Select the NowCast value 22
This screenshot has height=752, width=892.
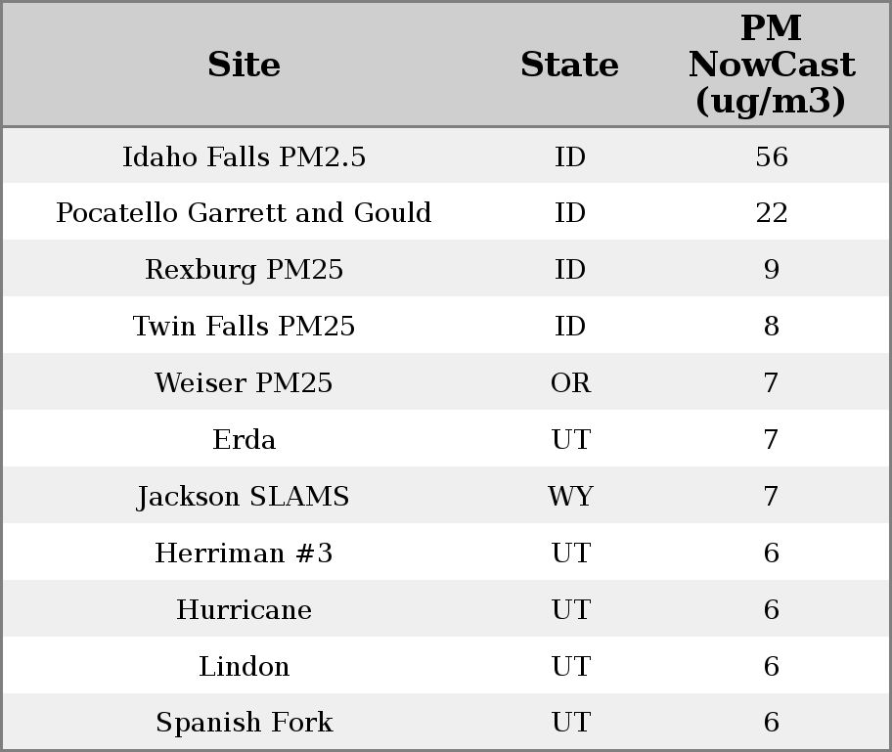point(771,213)
